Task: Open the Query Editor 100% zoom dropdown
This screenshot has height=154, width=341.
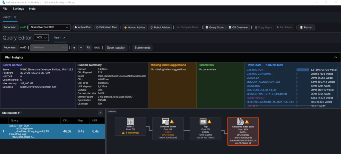Action: tap(41, 38)
